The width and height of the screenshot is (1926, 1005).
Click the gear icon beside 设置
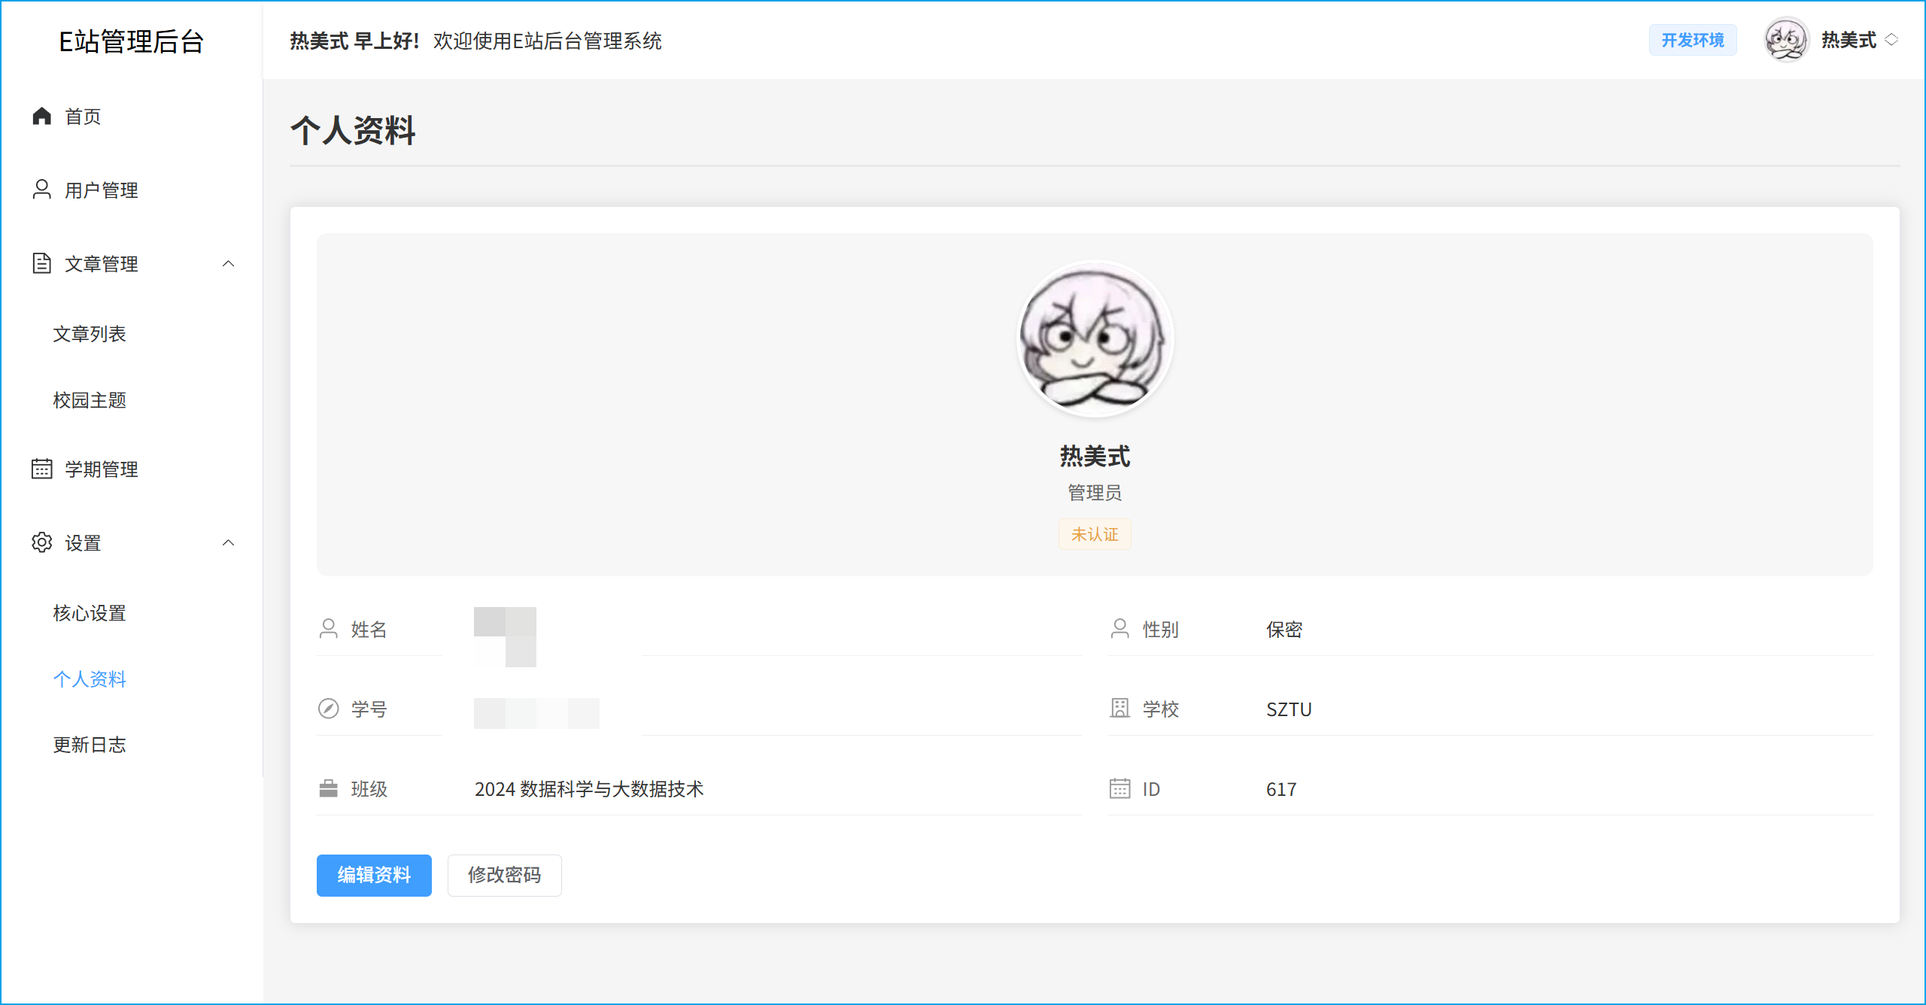42,542
